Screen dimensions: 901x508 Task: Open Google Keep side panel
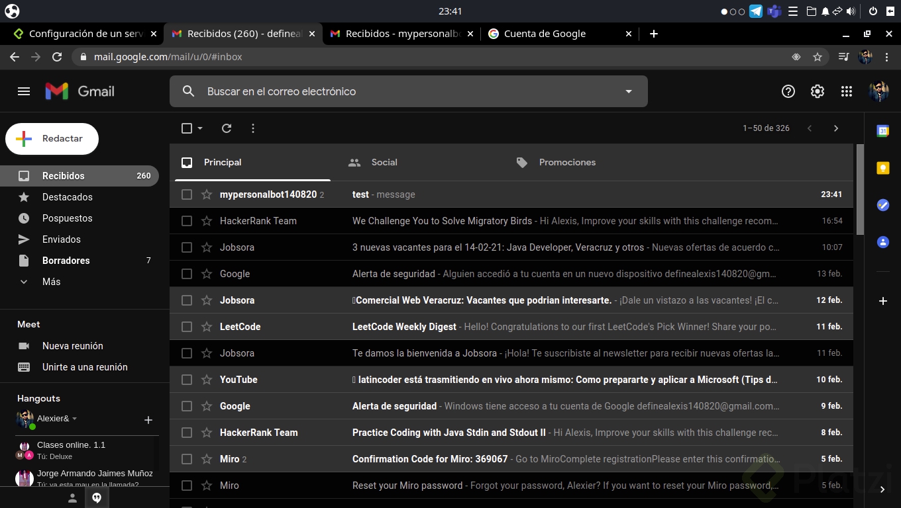coord(882,168)
